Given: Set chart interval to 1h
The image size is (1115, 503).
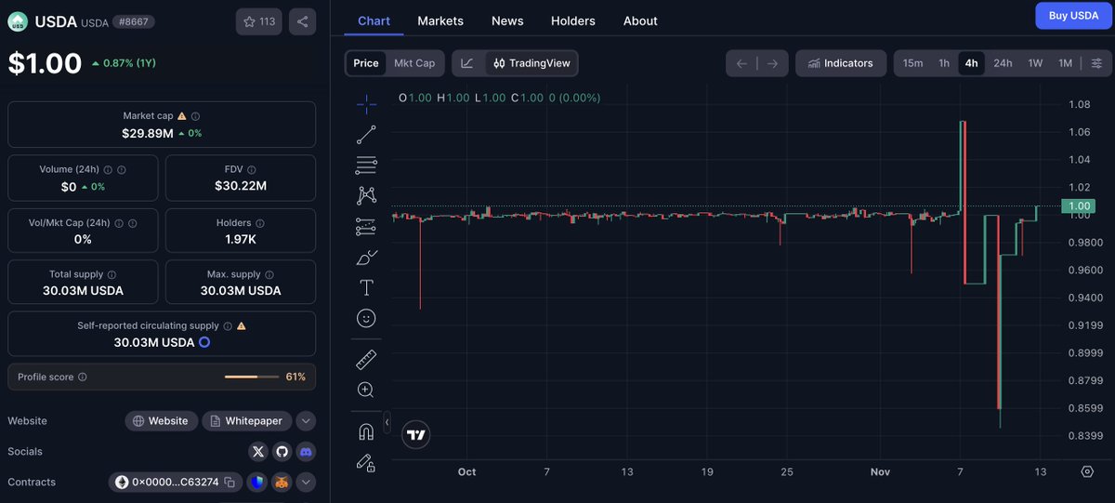Looking at the screenshot, I should 944,63.
